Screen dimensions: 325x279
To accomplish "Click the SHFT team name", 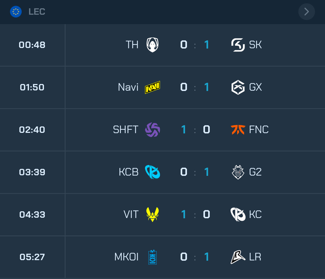I will click(x=126, y=130).
